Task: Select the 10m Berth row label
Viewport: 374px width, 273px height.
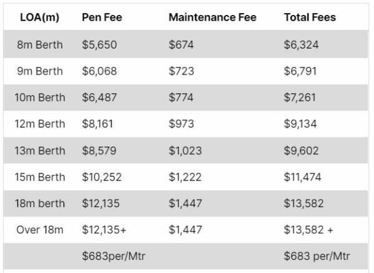Action: pyautogui.click(x=40, y=98)
